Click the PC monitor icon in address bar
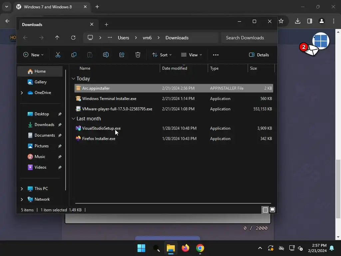Image resolution: width=341 pixels, height=256 pixels. click(x=90, y=37)
